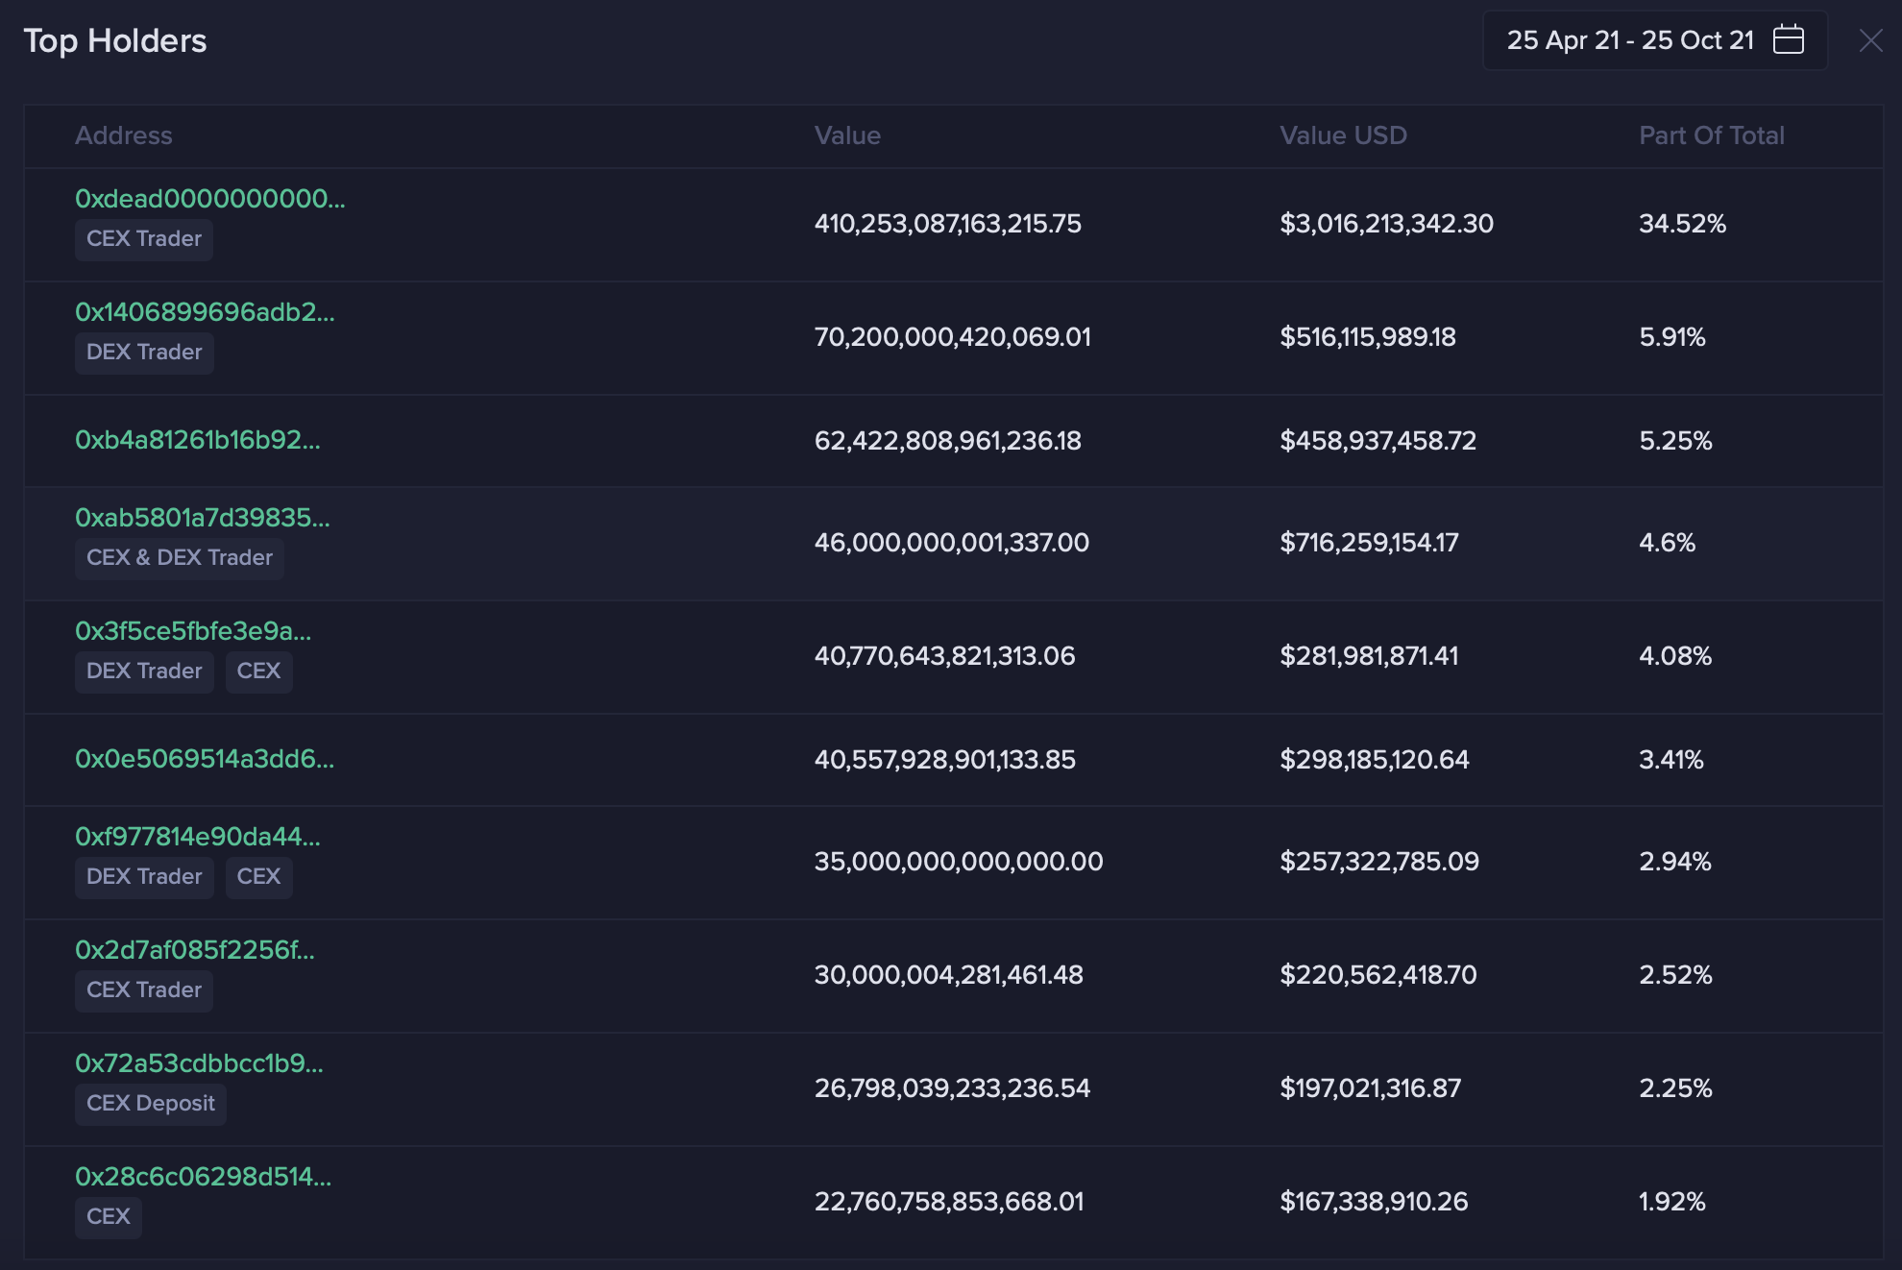This screenshot has height=1270, width=1902.
Task: Open address 0x3f5ce5fbfe3e9a...
Action: 193,631
